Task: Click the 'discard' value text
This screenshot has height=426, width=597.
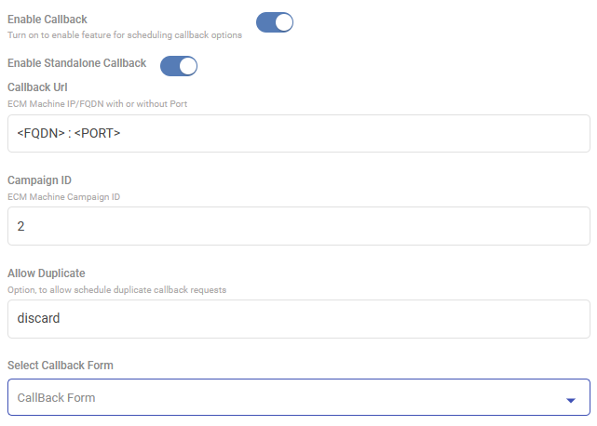Action: [x=38, y=319]
